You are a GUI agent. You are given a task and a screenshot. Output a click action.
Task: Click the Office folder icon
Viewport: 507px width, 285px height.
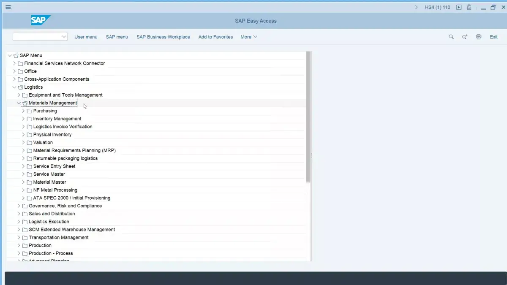[x=20, y=71]
